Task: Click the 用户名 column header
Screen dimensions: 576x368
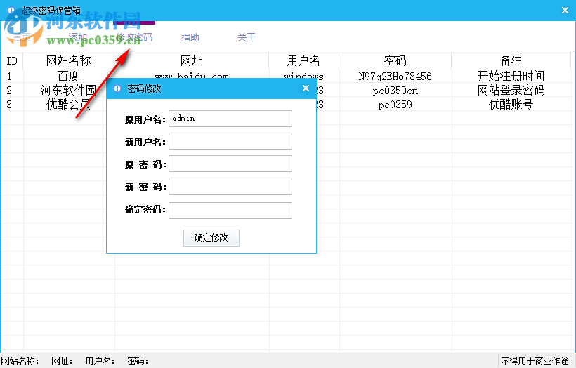Action: tap(303, 60)
